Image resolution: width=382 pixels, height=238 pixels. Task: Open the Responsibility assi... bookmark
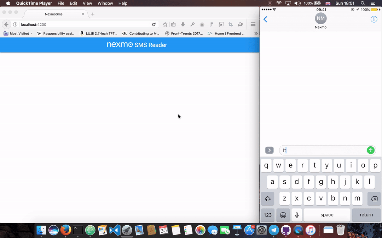click(56, 33)
